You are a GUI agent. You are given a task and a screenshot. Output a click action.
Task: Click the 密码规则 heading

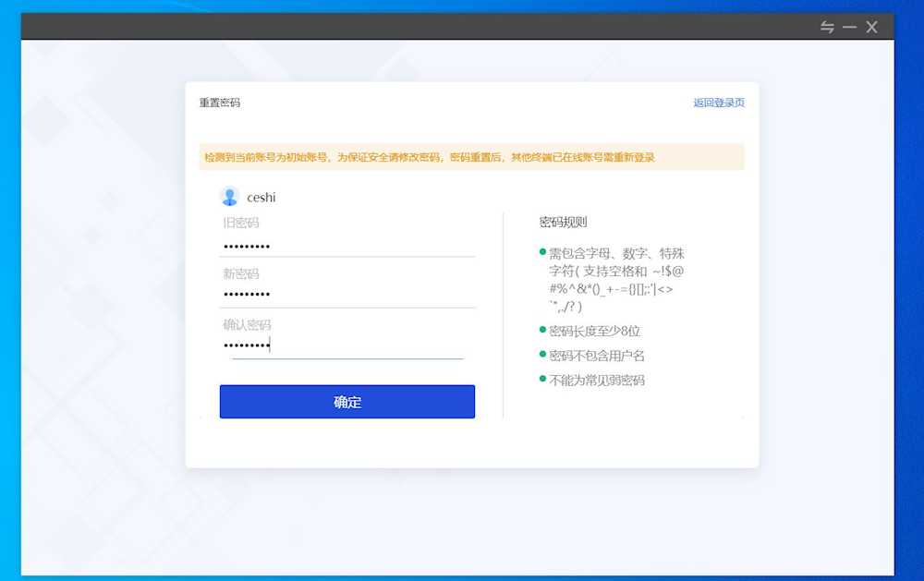(x=564, y=223)
